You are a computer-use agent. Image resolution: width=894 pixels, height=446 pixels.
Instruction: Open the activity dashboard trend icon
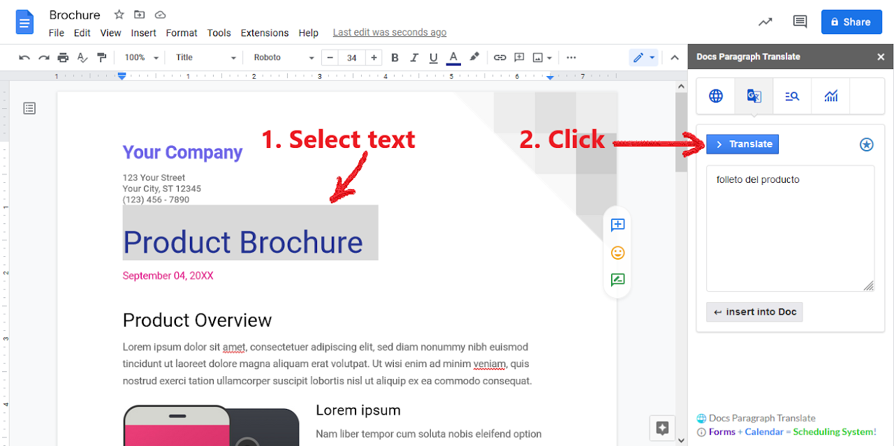[765, 22]
